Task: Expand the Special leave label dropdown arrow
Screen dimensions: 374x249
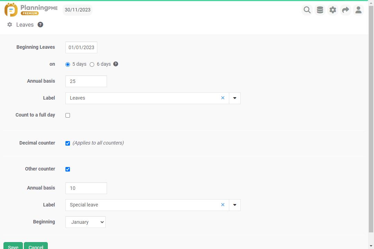Action: (x=235, y=205)
